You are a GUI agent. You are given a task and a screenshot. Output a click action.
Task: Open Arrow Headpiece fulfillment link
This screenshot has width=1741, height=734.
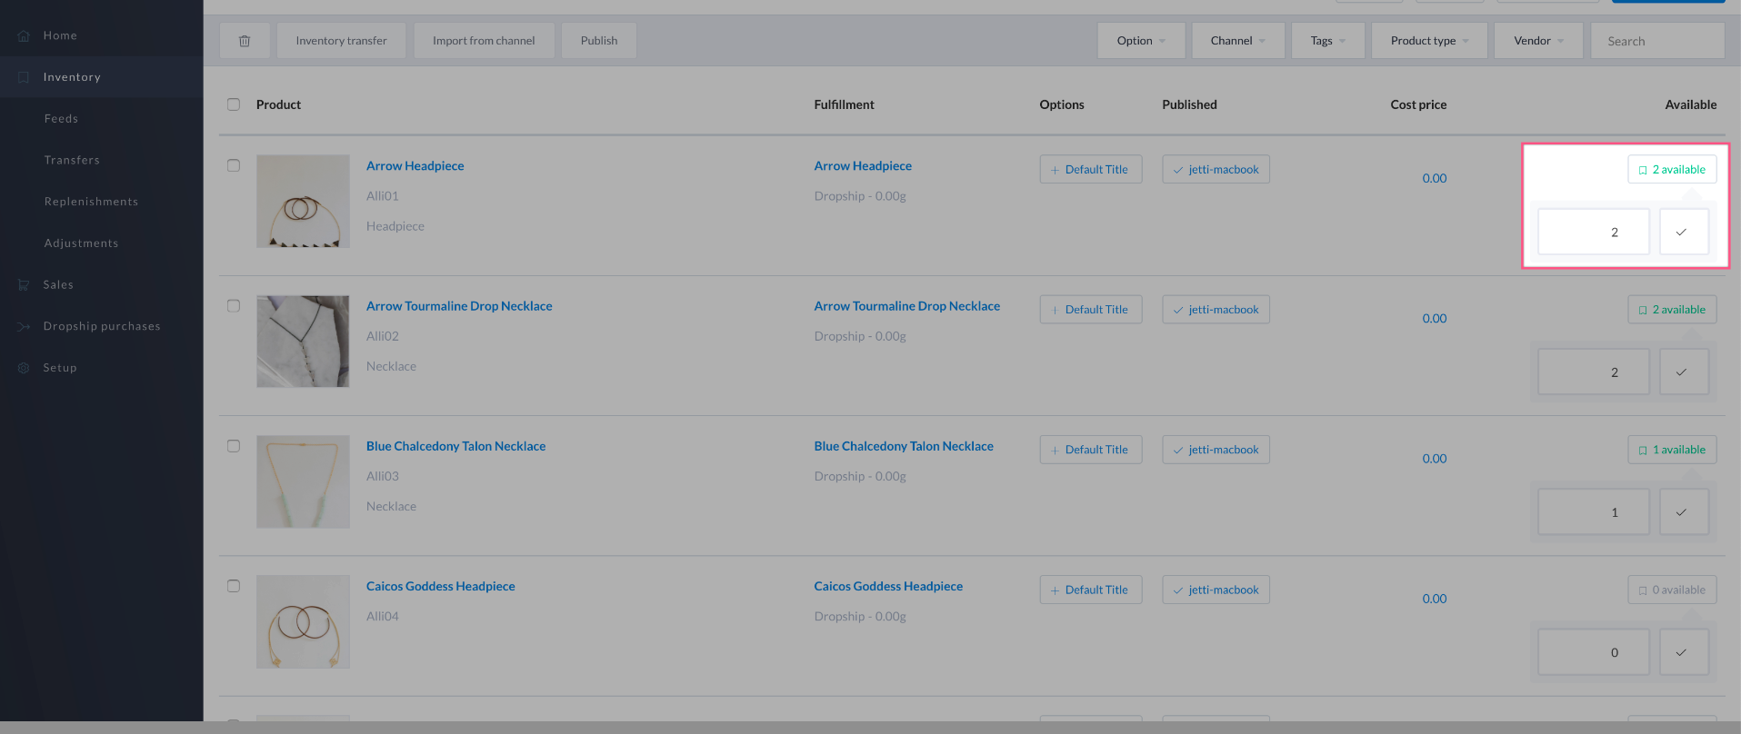(x=863, y=165)
